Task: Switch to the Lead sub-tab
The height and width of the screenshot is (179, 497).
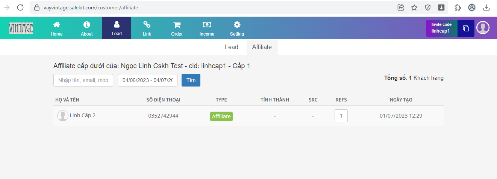Action: (231, 47)
